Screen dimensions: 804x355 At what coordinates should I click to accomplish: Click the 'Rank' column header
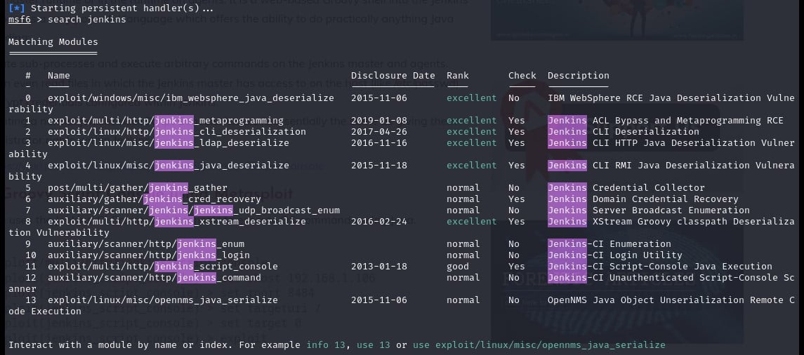pos(458,76)
